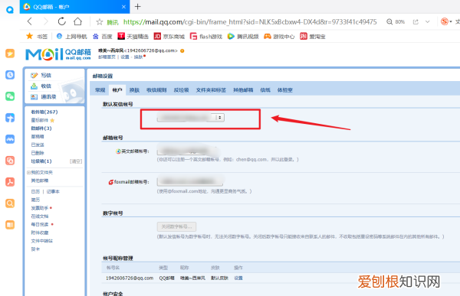The height and width of the screenshot is (296, 460).
Task: Reload the page with the refresh icon
Action: click(x=61, y=21)
